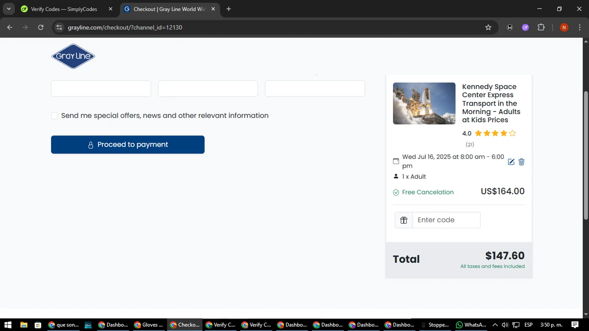
Task: Click the round black-and-white extension icon in toolbar
Action: click(x=510, y=27)
